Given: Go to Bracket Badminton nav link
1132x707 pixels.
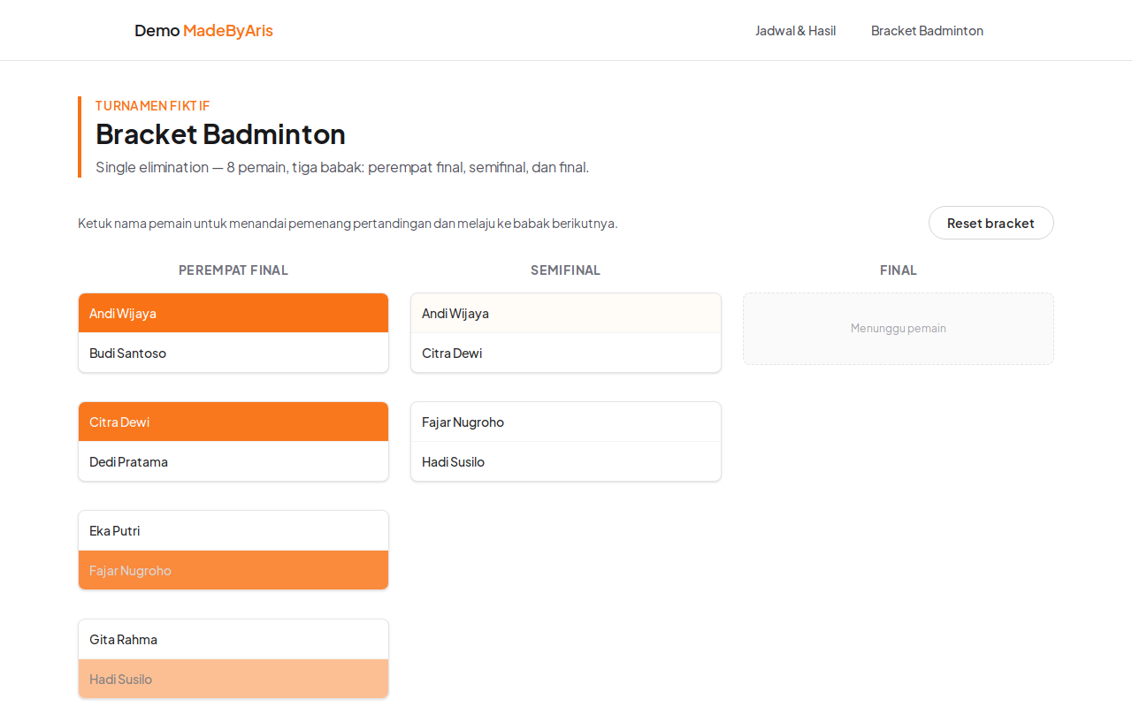Looking at the screenshot, I should [x=927, y=30].
